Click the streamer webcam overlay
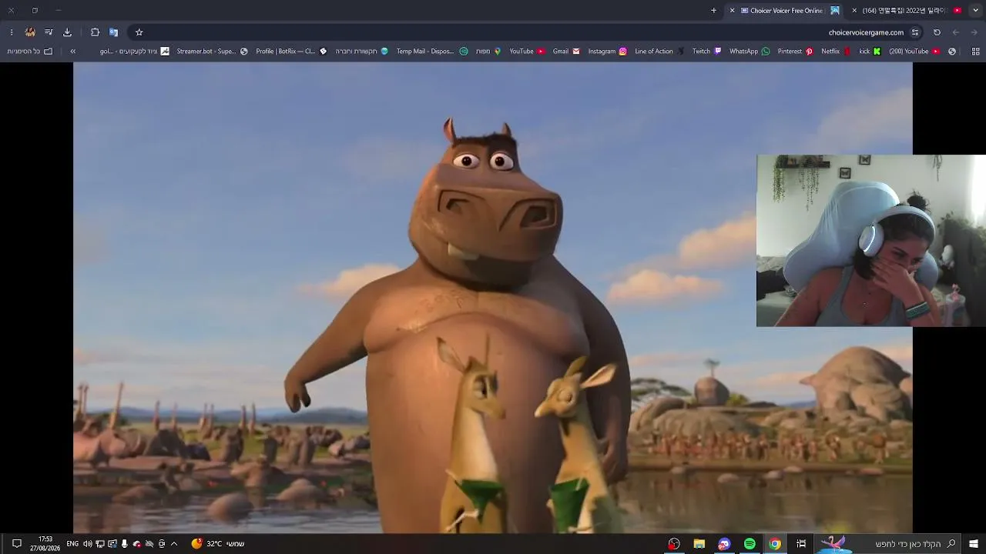 pyautogui.click(x=871, y=241)
